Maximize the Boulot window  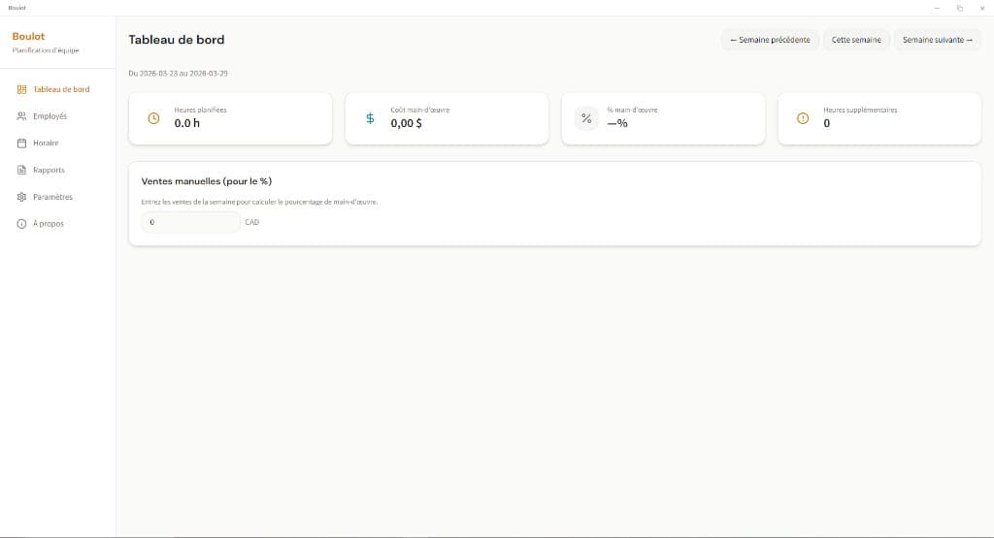pos(959,8)
